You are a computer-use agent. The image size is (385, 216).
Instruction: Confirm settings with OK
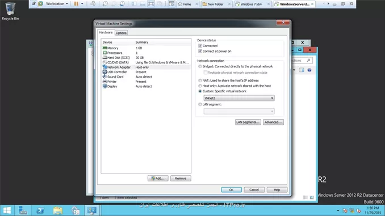tap(231, 190)
